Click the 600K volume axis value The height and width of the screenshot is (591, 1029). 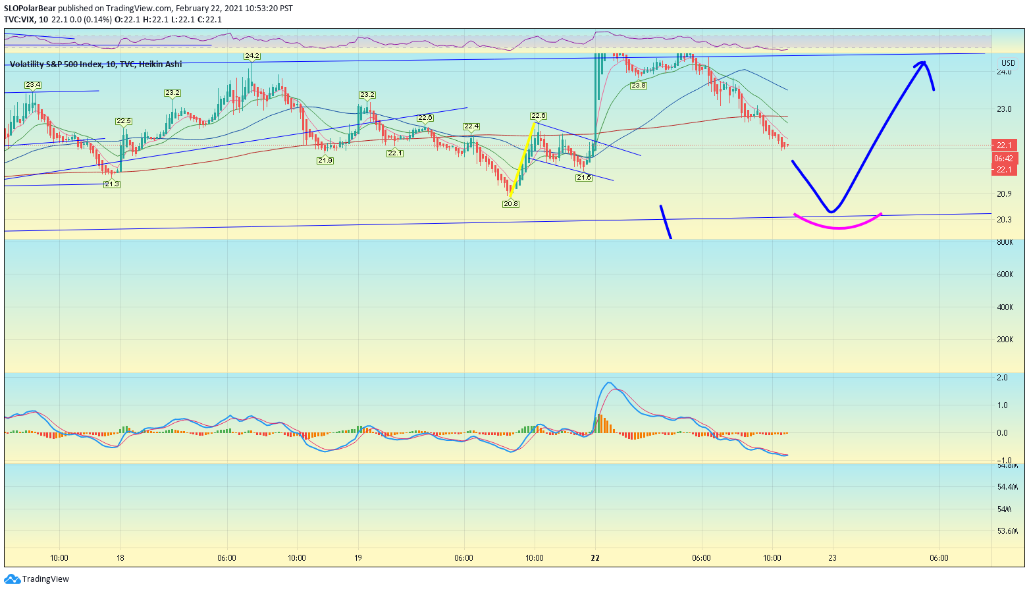click(1005, 274)
